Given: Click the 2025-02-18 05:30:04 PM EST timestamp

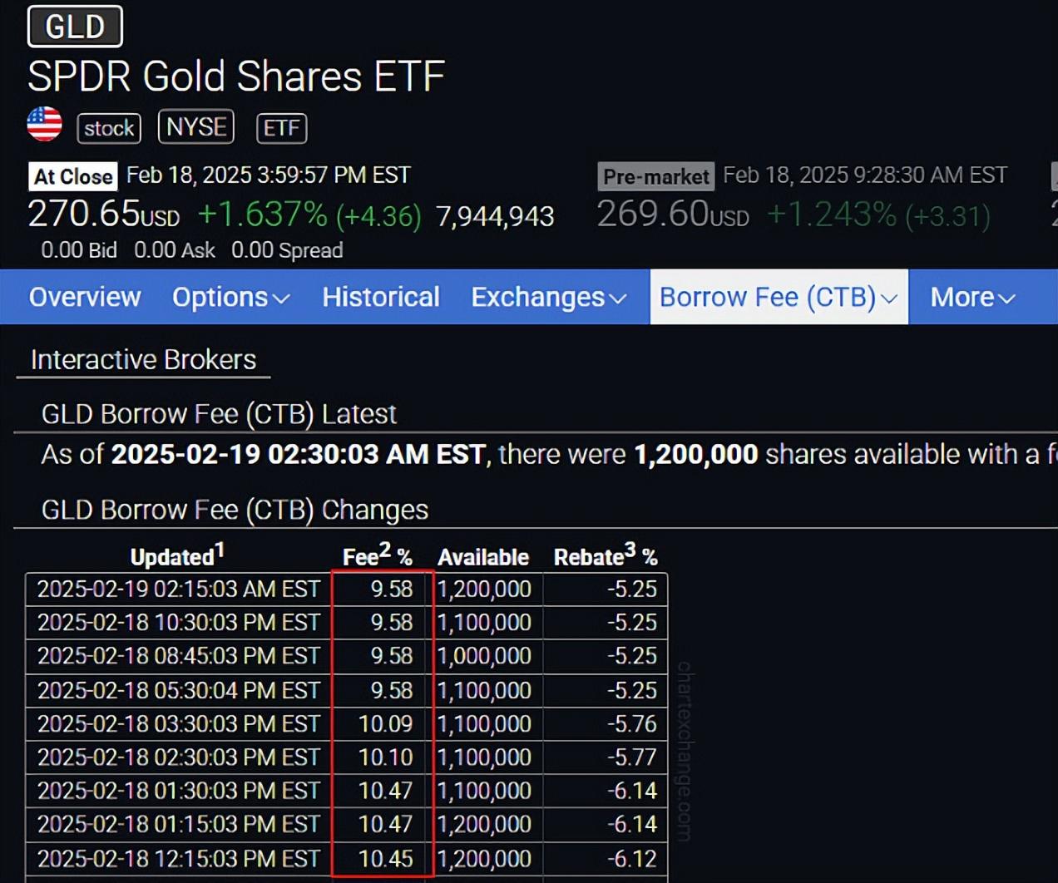Looking at the screenshot, I should pyautogui.click(x=179, y=690).
